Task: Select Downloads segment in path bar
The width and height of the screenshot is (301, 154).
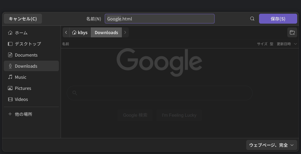Action: [106, 32]
